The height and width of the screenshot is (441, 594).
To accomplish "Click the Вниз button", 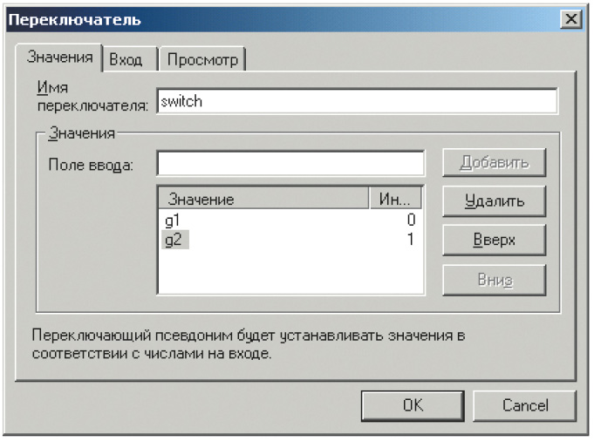I will pyautogui.click(x=494, y=280).
